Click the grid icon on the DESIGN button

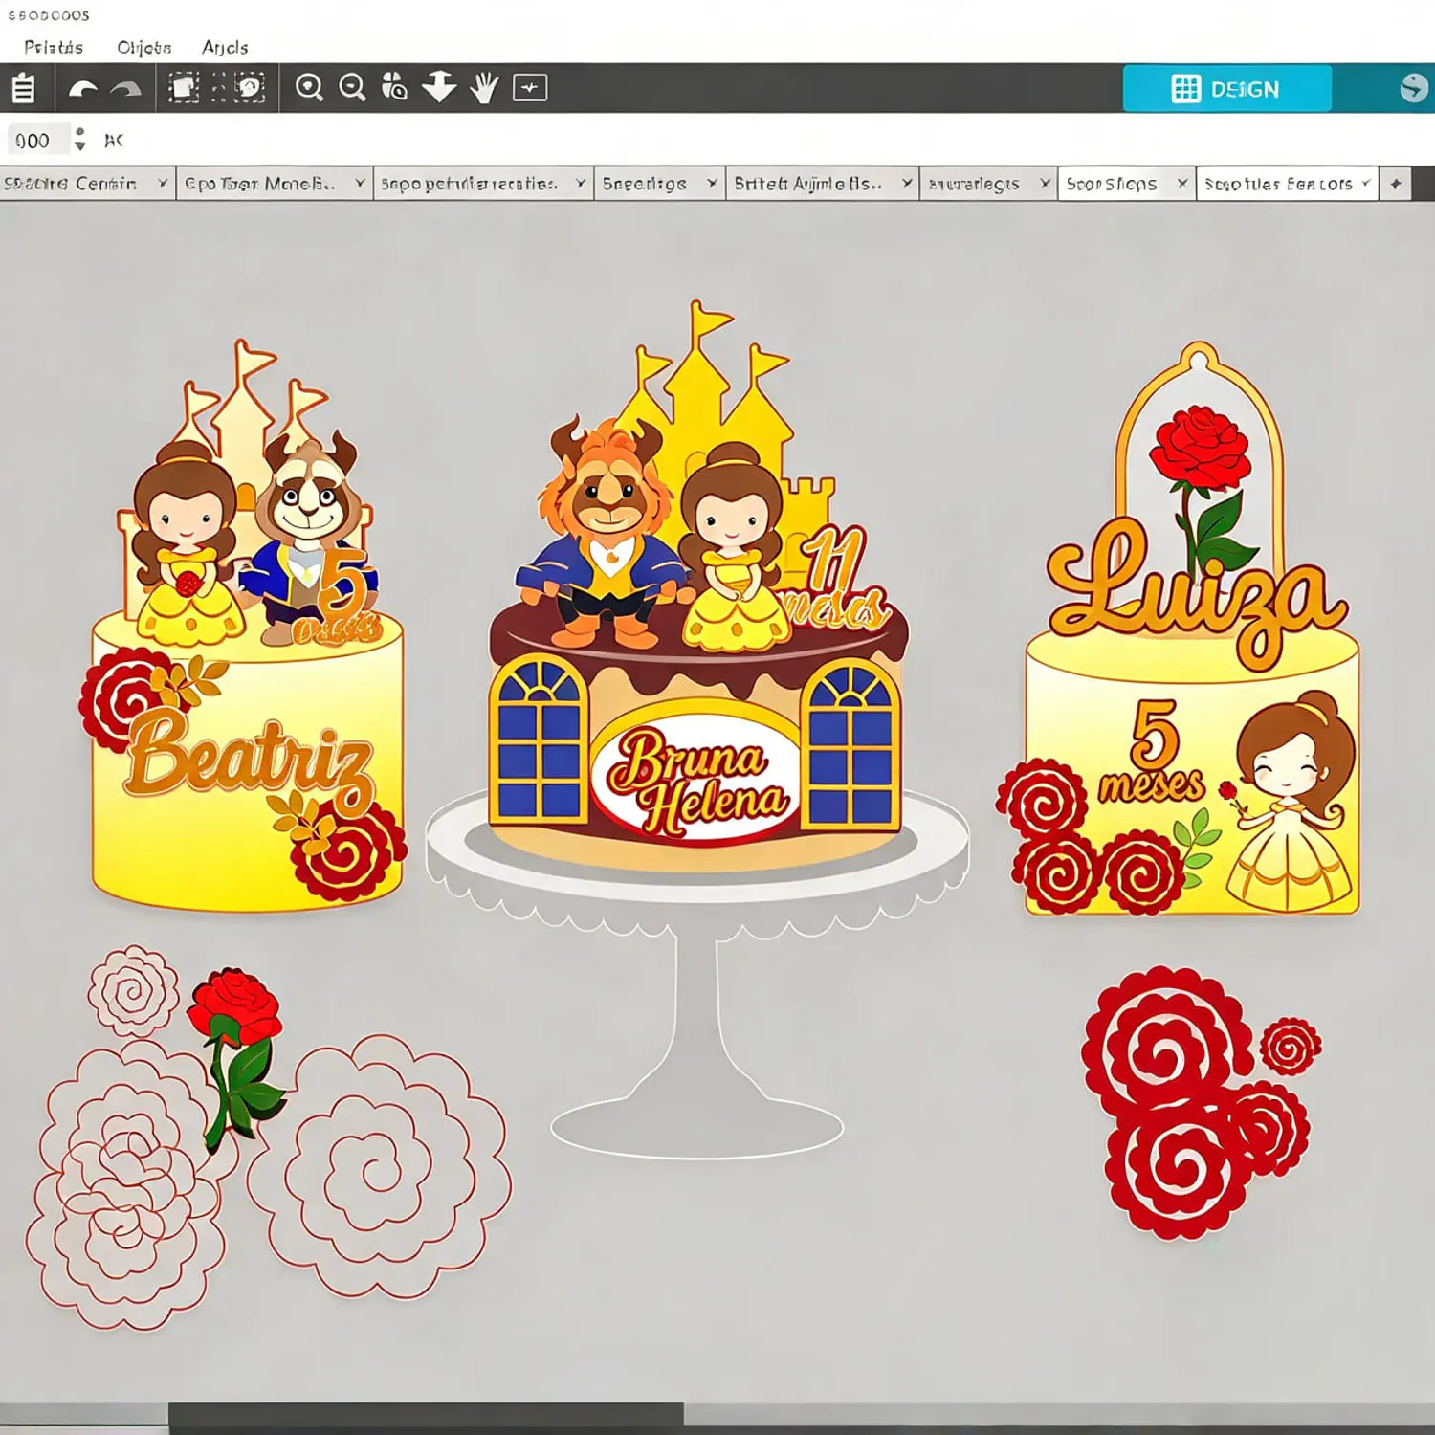pos(1185,89)
